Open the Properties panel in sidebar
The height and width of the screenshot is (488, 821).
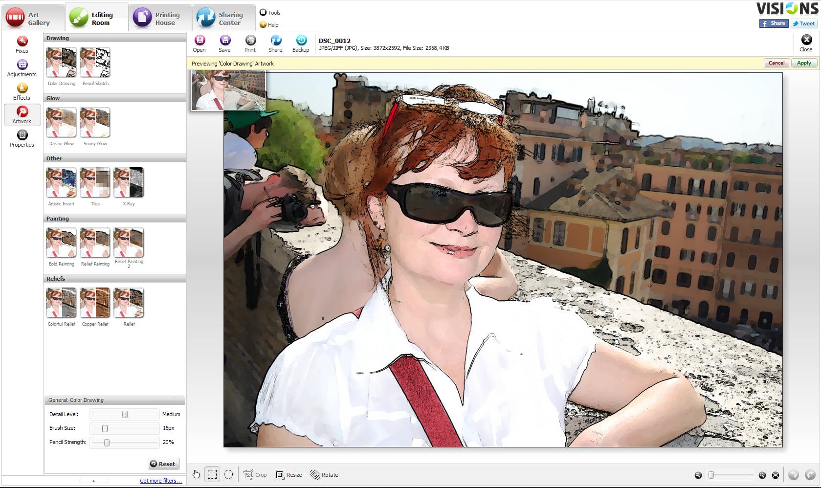[x=22, y=138]
